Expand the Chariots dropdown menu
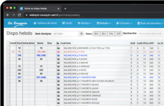 (124, 23)
